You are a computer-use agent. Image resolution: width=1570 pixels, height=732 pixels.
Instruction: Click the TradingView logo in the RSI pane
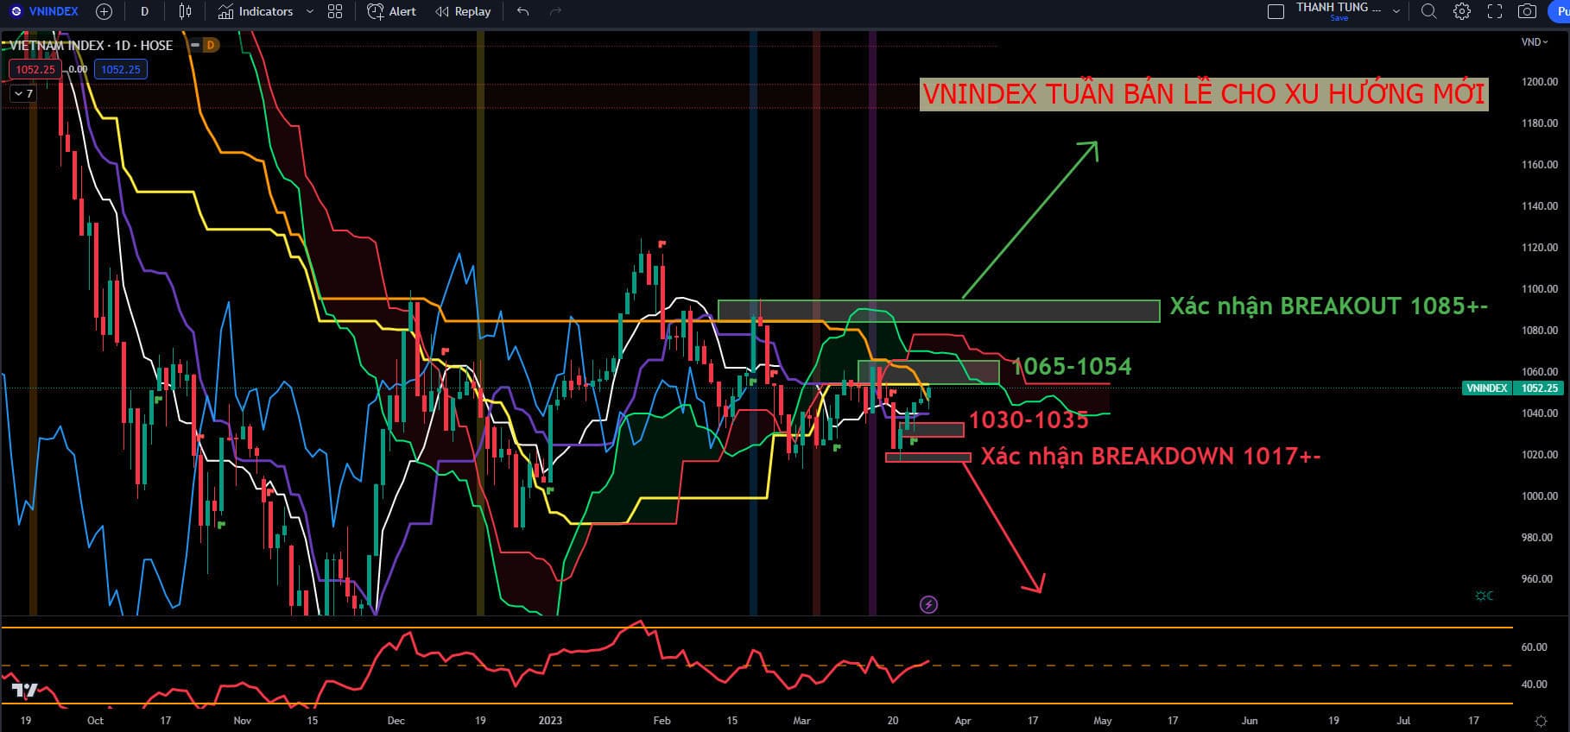pyautogui.click(x=25, y=691)
